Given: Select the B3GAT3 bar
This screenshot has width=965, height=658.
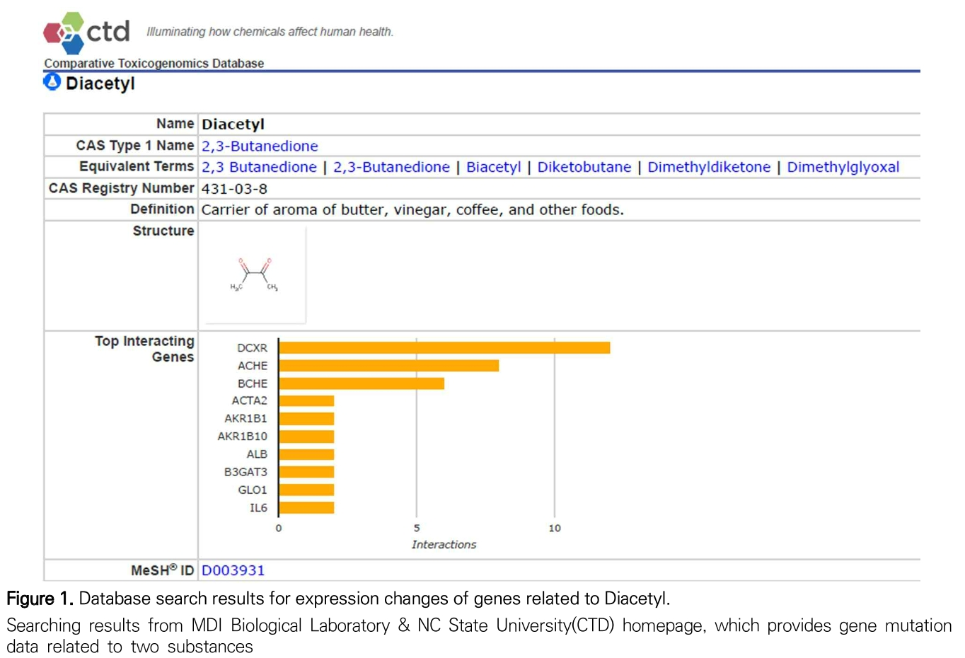Looking at the screenshot, I should (306, 472).
